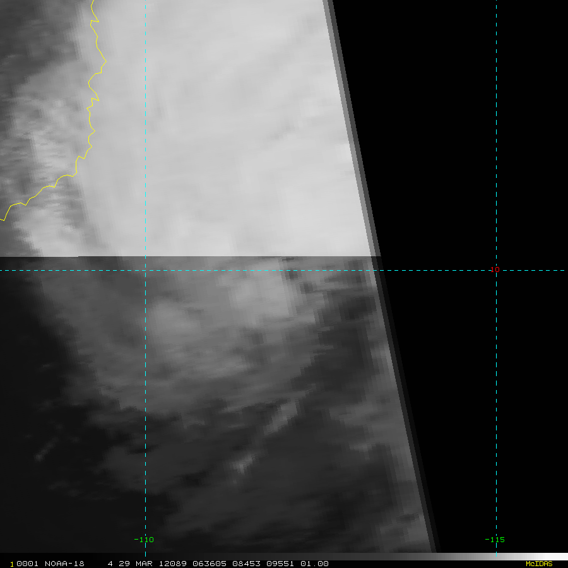This screenshot has height=568, width=568.
Task: Click the 12089 Julian day value
Action: click(172, 564)
